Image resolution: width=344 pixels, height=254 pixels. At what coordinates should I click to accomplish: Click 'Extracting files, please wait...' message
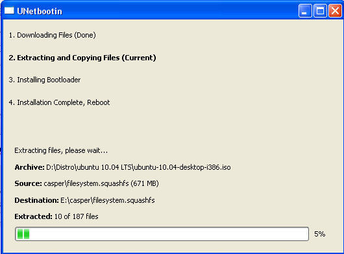point(61,150)
